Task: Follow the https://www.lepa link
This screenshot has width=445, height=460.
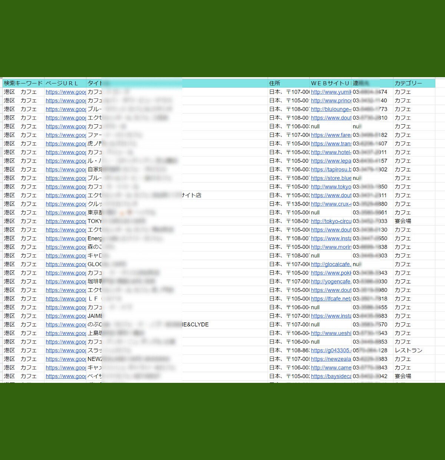Action: [331, 161]
